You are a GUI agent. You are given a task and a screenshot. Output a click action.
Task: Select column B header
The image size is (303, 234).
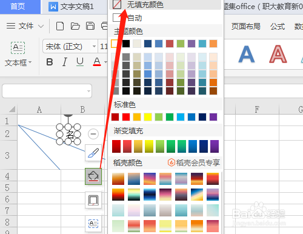coord(82,110)
